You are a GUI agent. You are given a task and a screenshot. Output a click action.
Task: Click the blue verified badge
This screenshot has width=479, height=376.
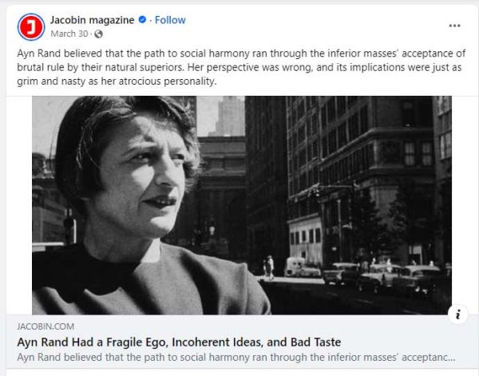click(142, 20)
